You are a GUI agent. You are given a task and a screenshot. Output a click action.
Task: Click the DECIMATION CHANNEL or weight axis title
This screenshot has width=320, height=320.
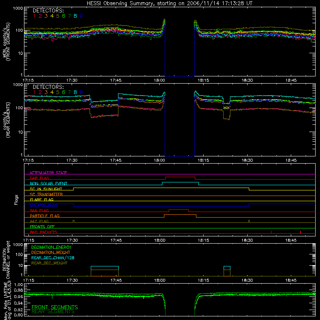point(6,260)
